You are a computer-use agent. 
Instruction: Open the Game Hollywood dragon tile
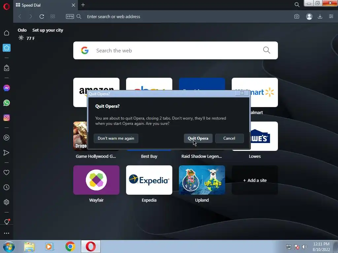[x=80, y=136]
